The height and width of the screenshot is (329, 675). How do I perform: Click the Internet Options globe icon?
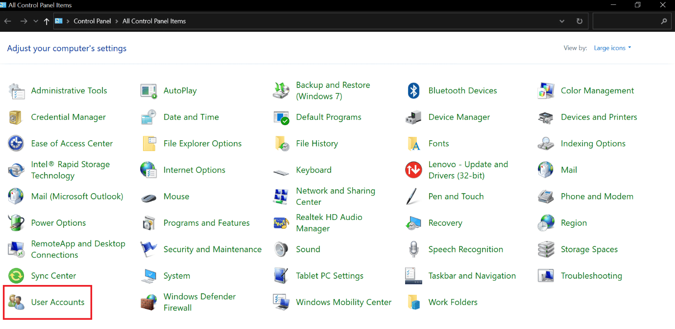148,170
